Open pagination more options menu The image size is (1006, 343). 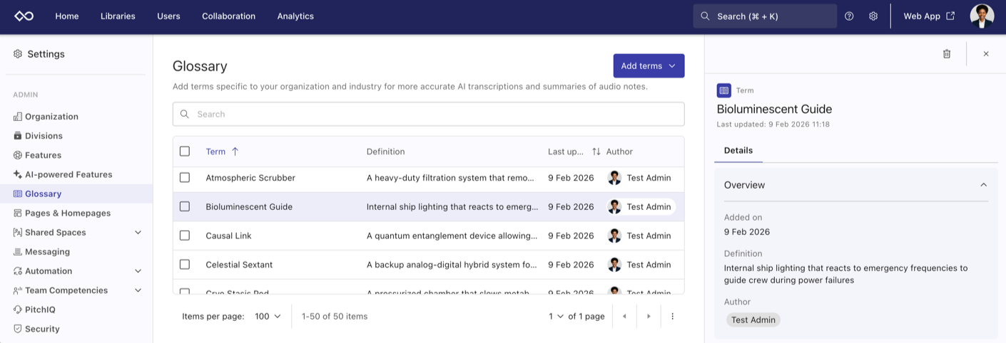(672, 316)
